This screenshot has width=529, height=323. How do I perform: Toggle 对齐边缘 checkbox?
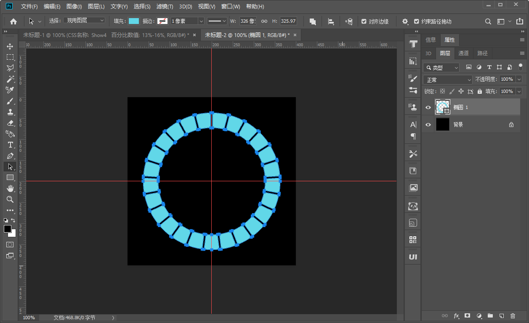click(364, 21)
